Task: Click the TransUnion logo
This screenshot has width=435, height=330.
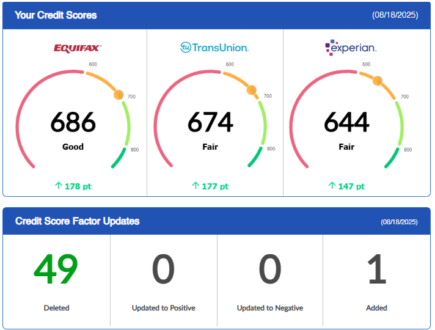Action: click(x=214, y=47)
